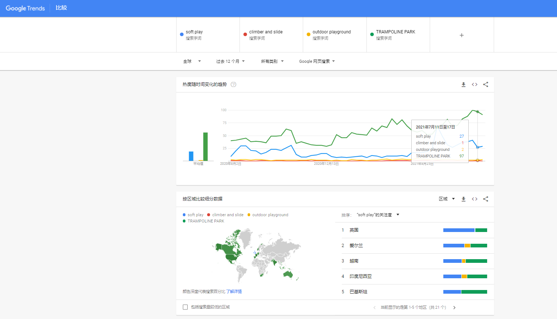Share the region comparison card
Viewport: 557px width, 319px height.
pyautogui.click(x=486, y=199)
